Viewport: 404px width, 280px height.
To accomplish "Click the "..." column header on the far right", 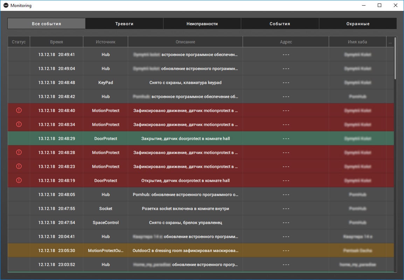I will pyautogui.click(x=390, y=42).
